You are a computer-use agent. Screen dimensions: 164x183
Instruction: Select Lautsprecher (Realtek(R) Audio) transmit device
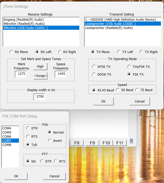pos(109,28)
